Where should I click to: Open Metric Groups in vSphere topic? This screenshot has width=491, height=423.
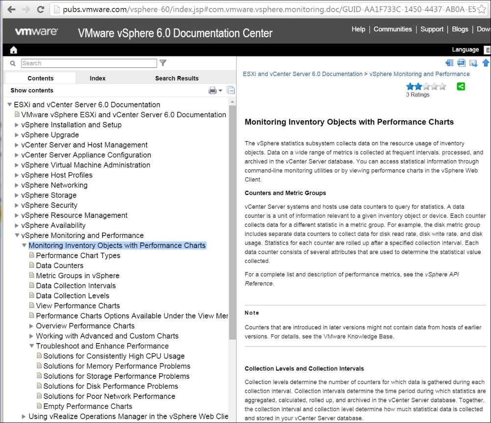coord(78,276)
